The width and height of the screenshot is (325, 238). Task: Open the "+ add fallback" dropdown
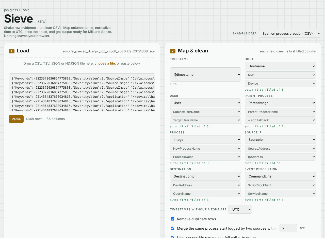coord(280,120)
